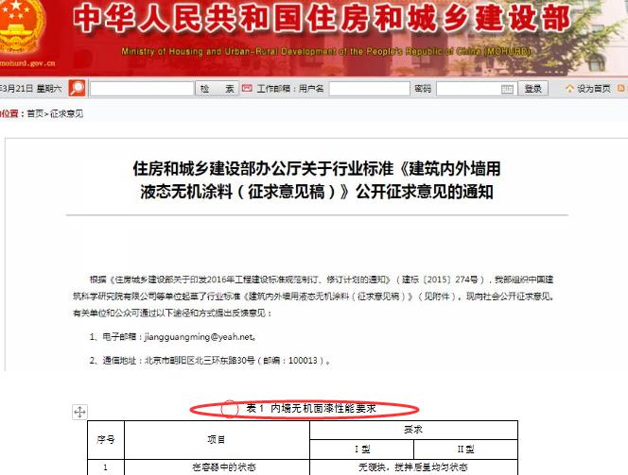This screenshot has width=628, height=475.
Task: Click the table move handle icon
Action: [80, 412]
